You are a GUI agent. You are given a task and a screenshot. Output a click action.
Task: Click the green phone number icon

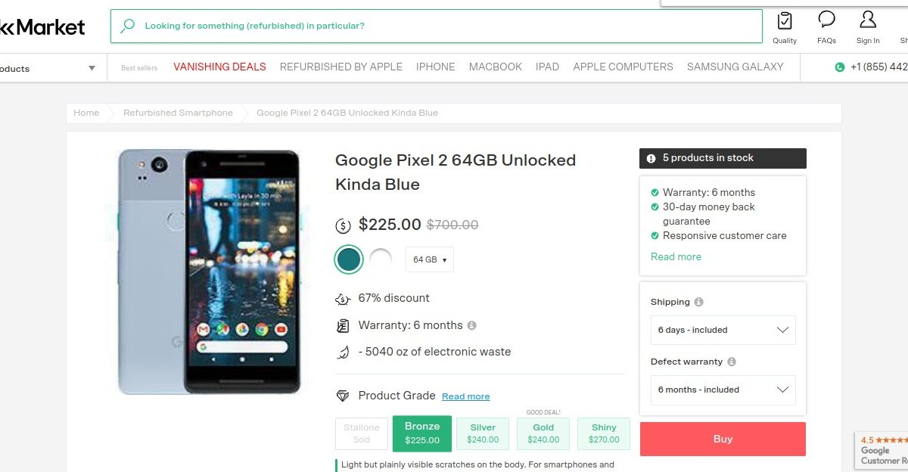click(x=839, y=67)
